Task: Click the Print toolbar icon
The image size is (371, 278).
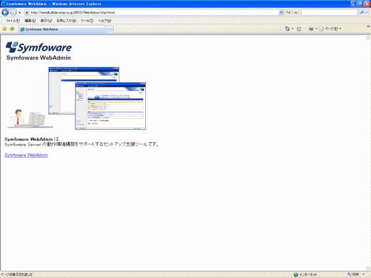Action: pos(311,28)
